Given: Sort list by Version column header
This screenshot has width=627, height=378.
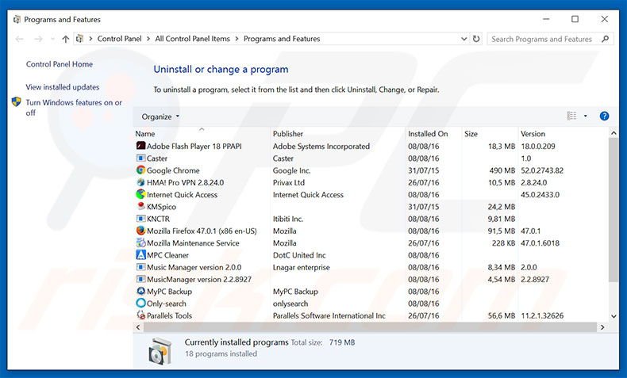Looking at the screenshot, I should tap(533, 134).
